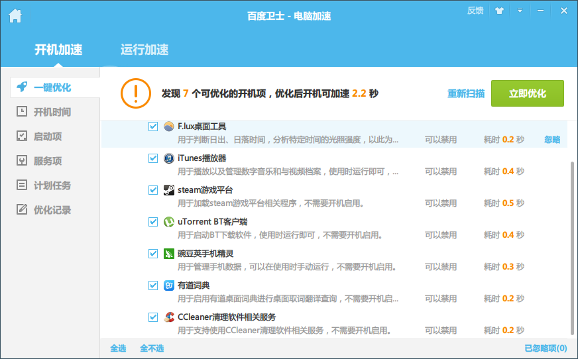Screen dimensions: 578x359
Task: Click the F.lux app icon
Action: 169,127
